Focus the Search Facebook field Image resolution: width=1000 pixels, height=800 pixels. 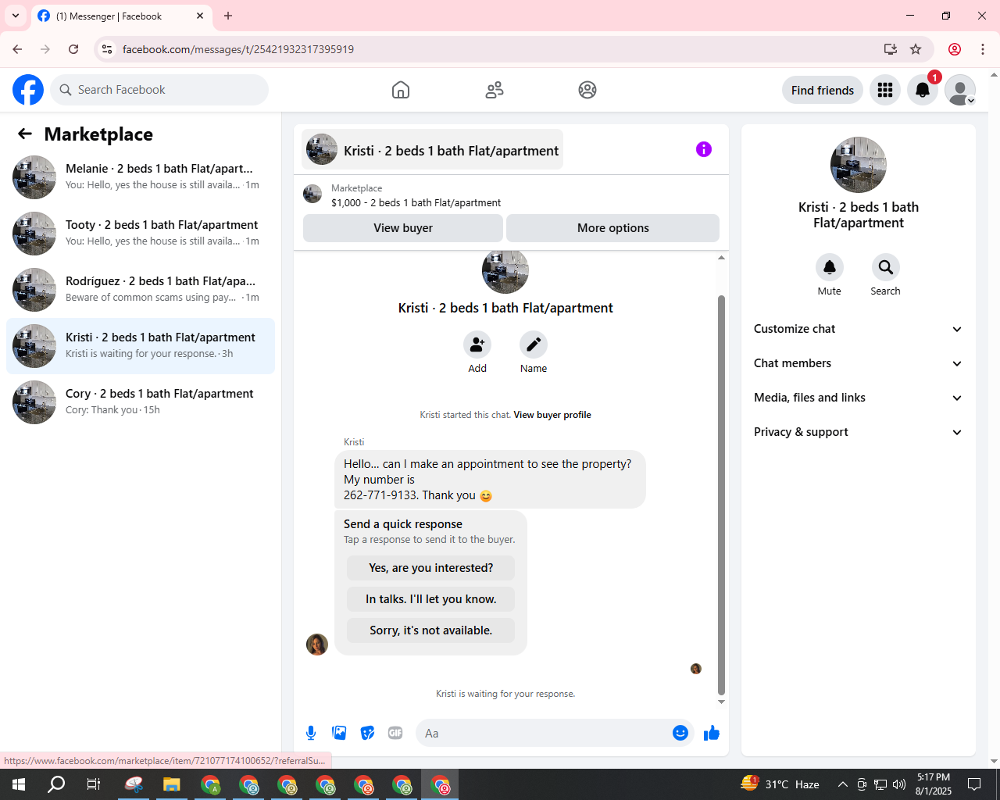159,90
